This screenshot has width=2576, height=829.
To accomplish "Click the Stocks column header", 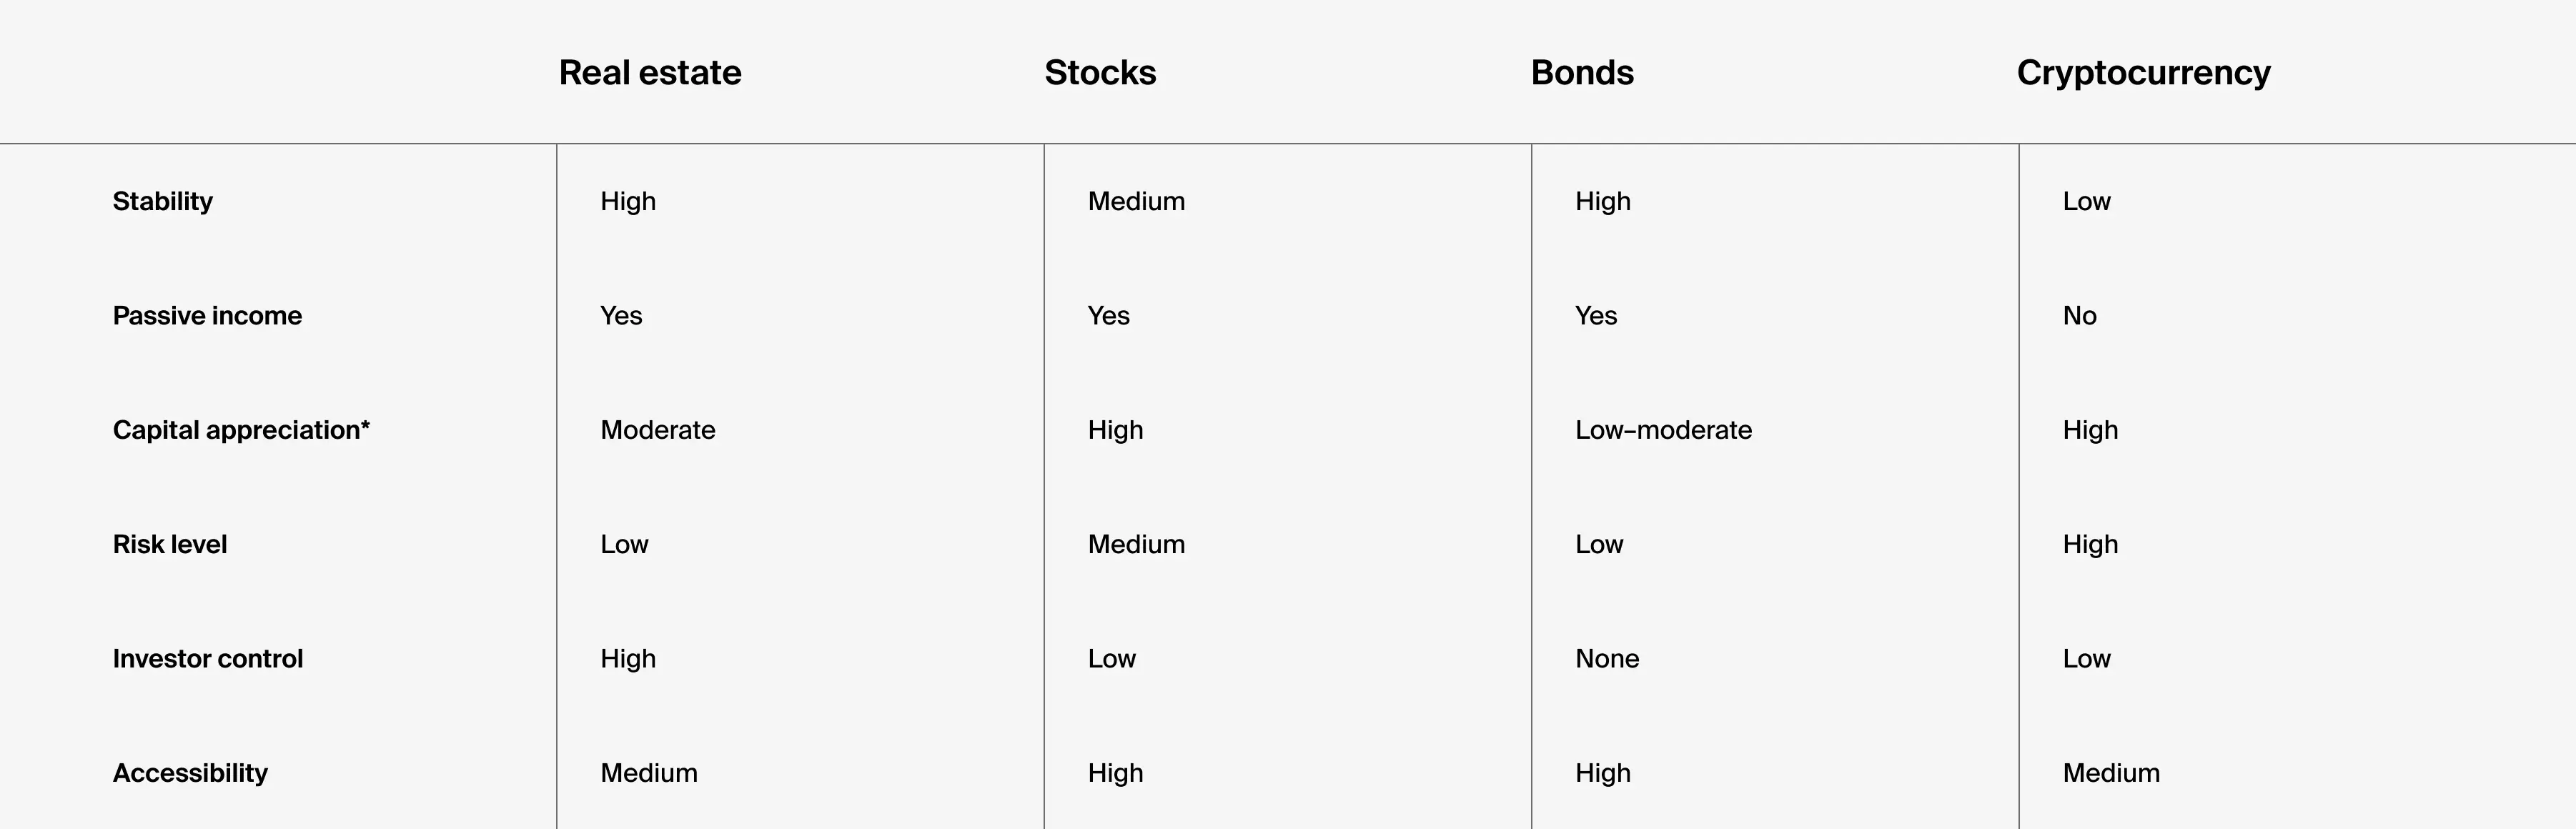I will coord(1100,73).
